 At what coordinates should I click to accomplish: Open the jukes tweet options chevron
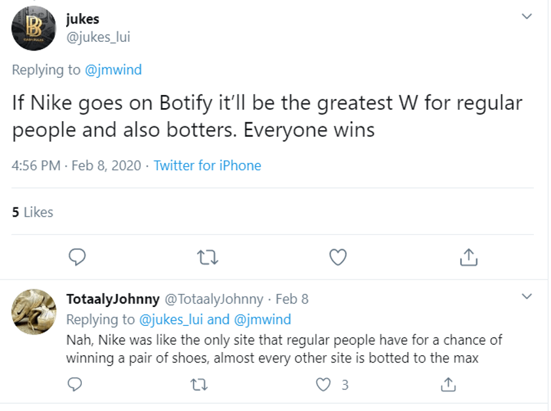[x=526, y=16]
